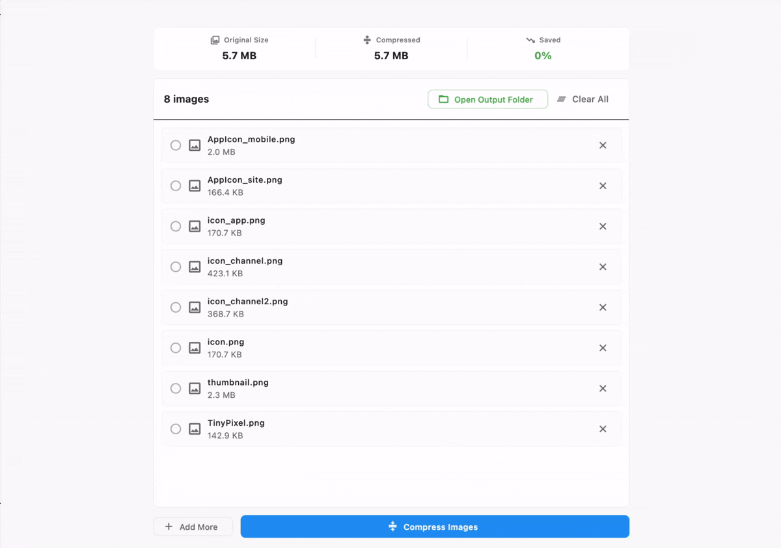Click the Original Size stat icon
The image size is (781, 548).
click(215, 40)
